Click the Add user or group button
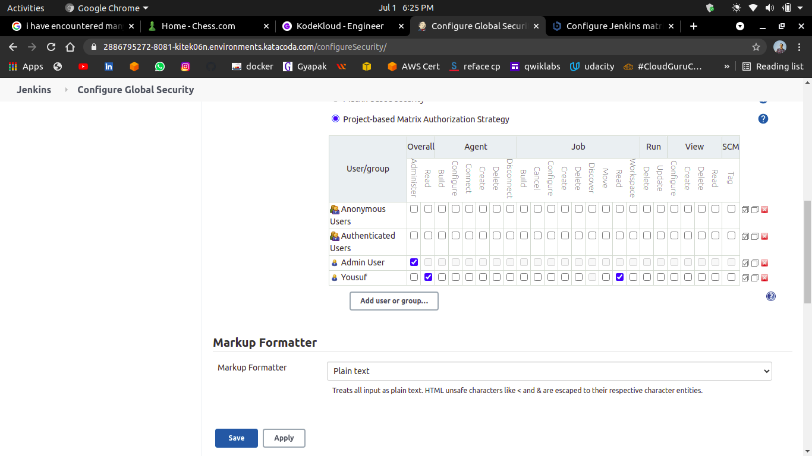Image resolution: width=812 pixels, height=456 pixels. [x=394, y=301]
